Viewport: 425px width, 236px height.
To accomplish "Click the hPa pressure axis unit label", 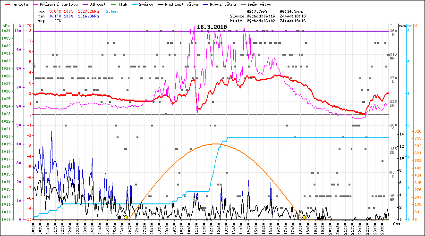I will (6, 25).
